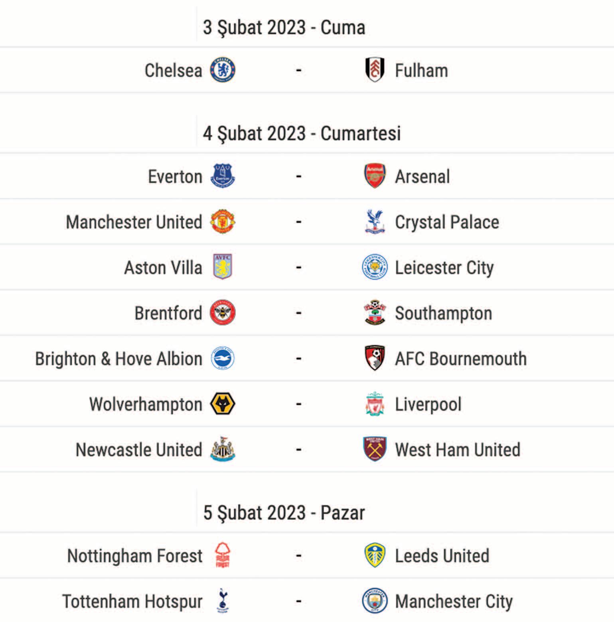This screenshot has height=622, width=614.
Task: Click the Brentford bee logo
Action: pyautogui.click(x=223, y=312)
